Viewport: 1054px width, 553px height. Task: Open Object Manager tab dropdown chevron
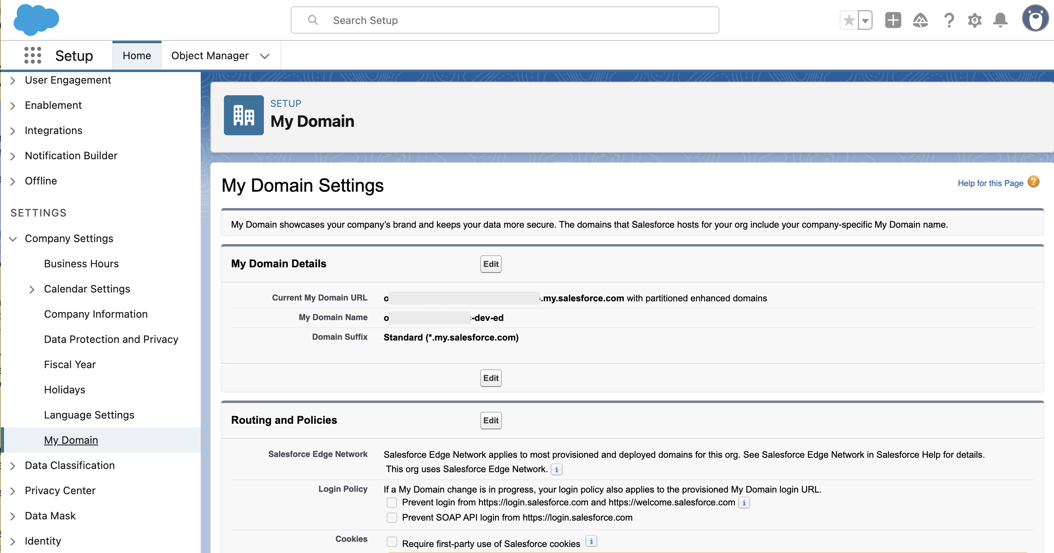[x=265, y=56]
